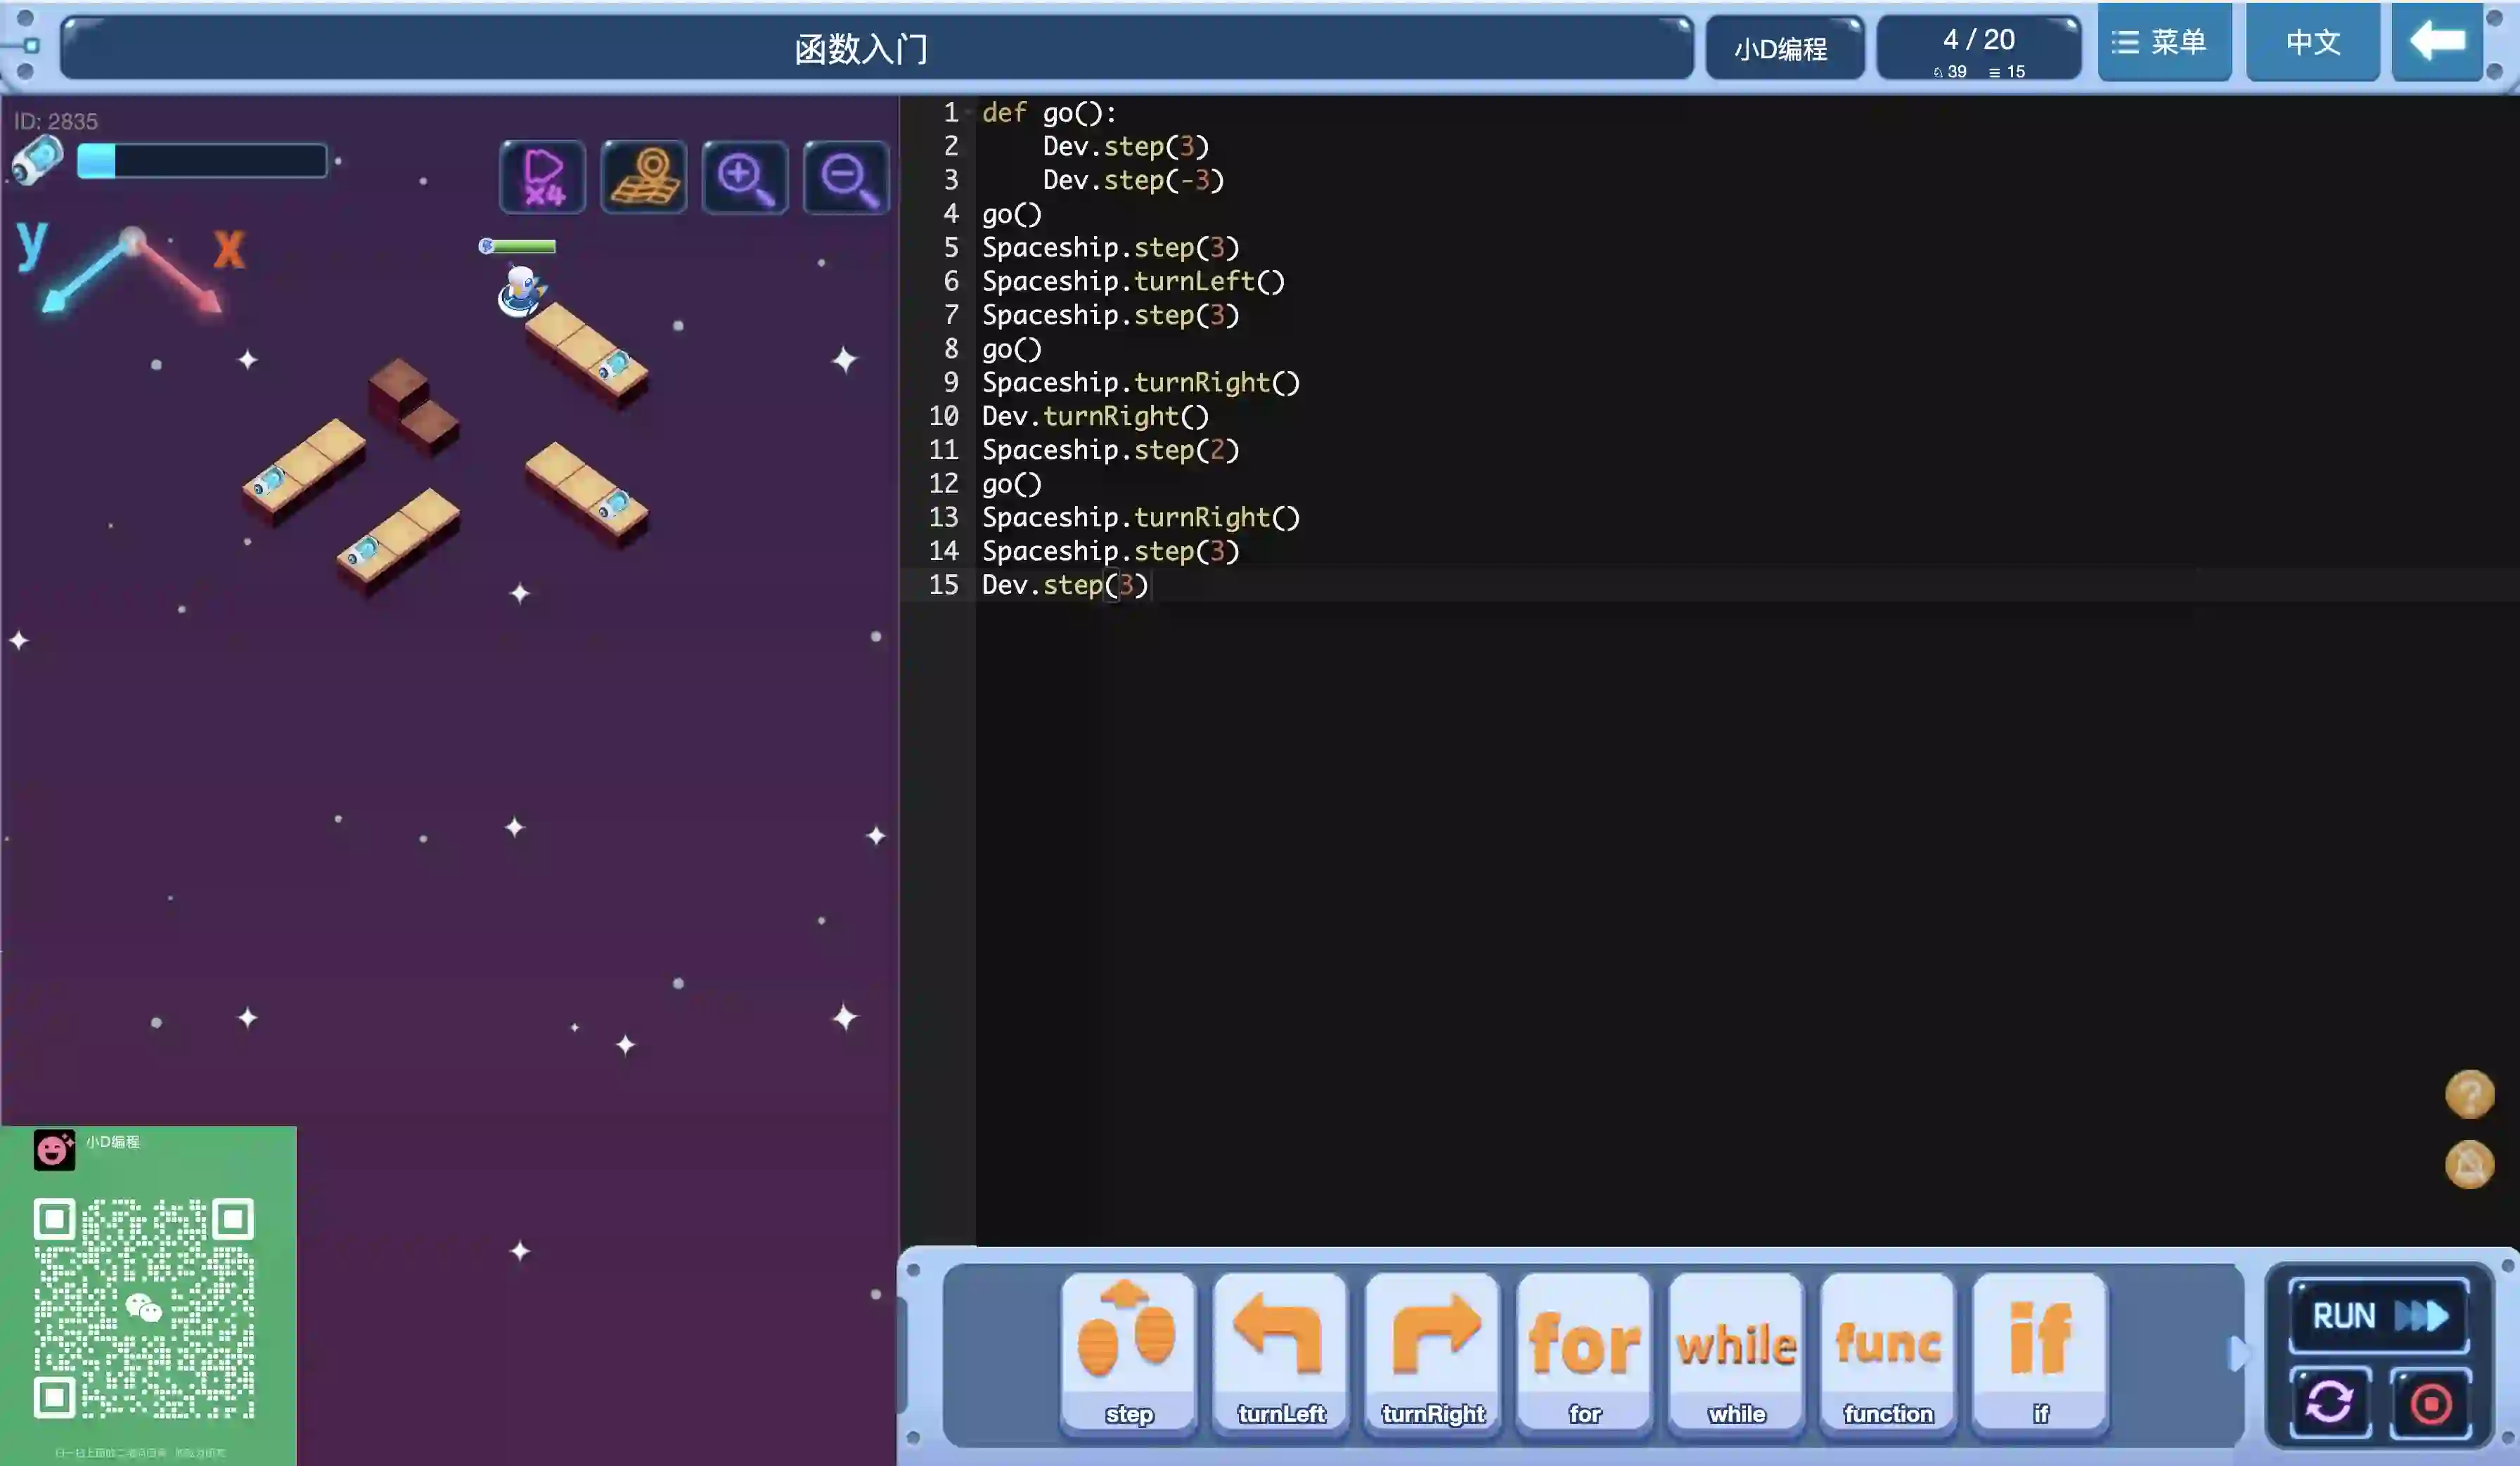The width and height of the screenshot is (2520, 1466).
Task: Zoom in on the game map
Action: pos(745,177)
